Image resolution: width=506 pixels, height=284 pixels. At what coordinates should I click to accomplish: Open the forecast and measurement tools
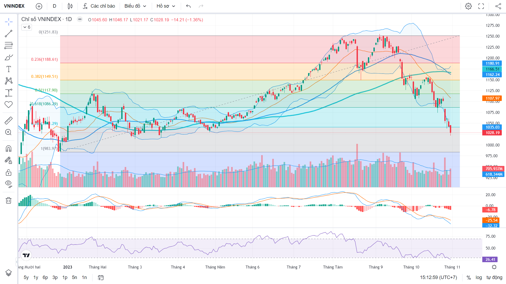point(8,93)
